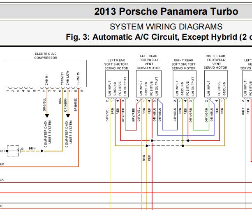Click the "TERM 15" compressor terminal label

coord(78,79)
